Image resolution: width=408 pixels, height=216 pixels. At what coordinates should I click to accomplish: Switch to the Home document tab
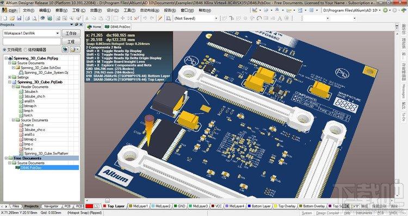point(94,27)
